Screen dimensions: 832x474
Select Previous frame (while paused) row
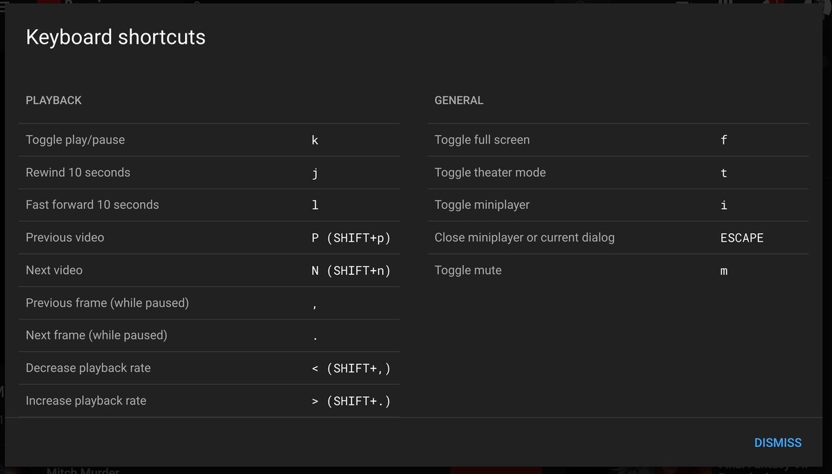pos(209,303)
